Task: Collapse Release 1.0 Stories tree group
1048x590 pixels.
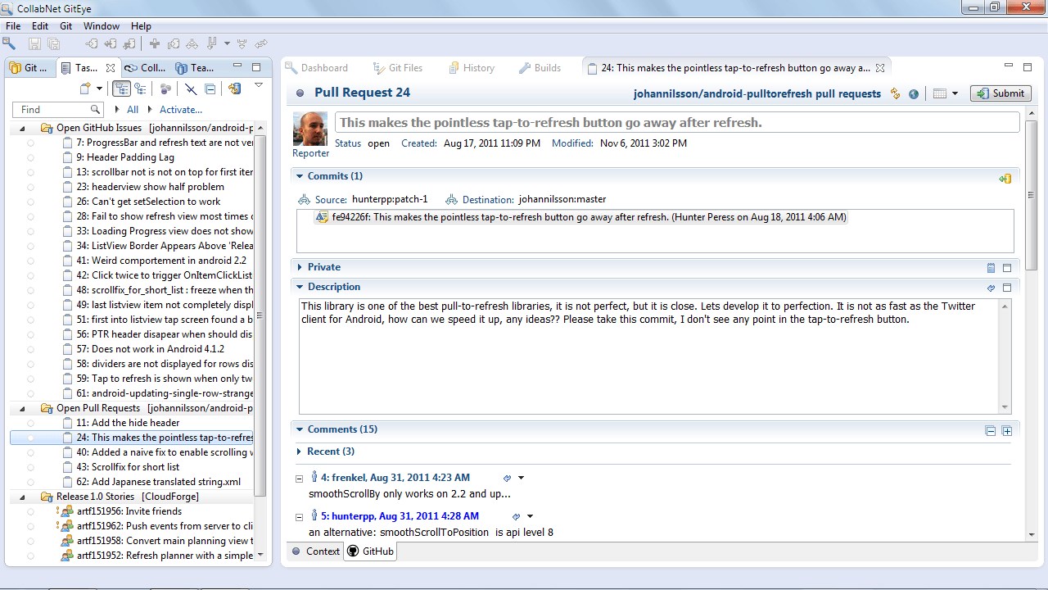Action: 24,497
